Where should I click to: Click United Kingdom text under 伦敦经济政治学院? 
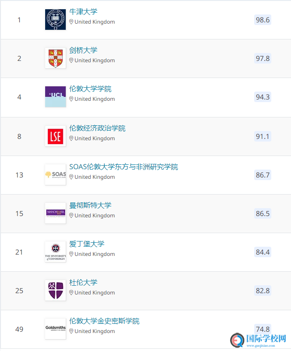(95, 138)
